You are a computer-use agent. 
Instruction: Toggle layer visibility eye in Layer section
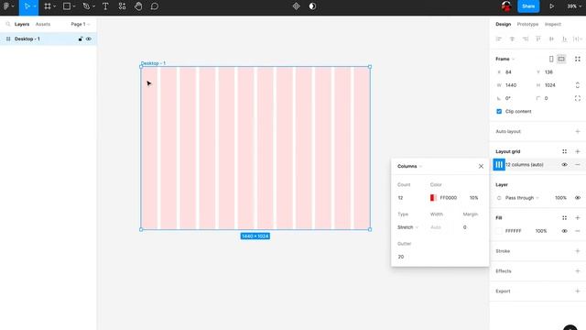pyautogui.click(x=578, y=198)
